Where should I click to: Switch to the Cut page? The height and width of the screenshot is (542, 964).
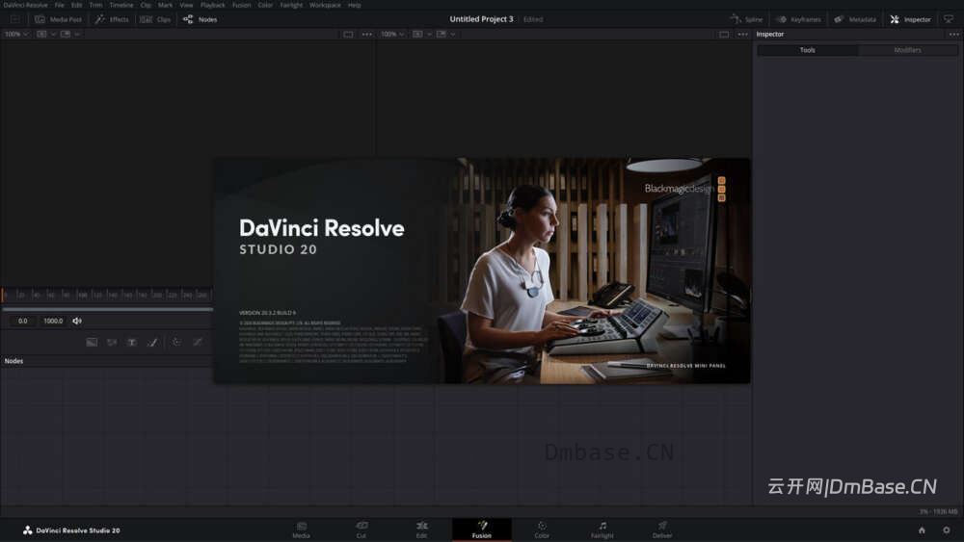361,529
